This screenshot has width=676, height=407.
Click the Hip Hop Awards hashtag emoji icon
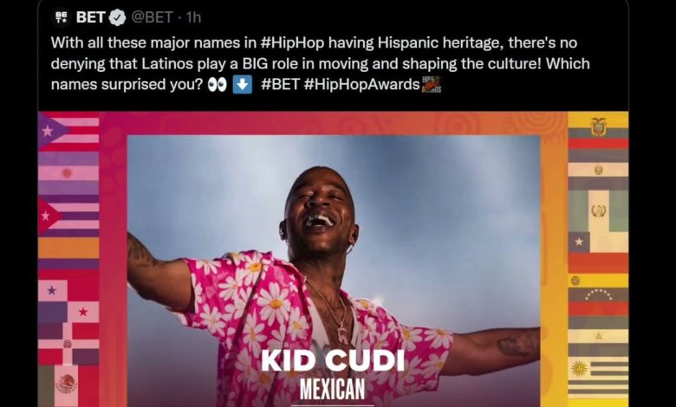pos(431,84)
